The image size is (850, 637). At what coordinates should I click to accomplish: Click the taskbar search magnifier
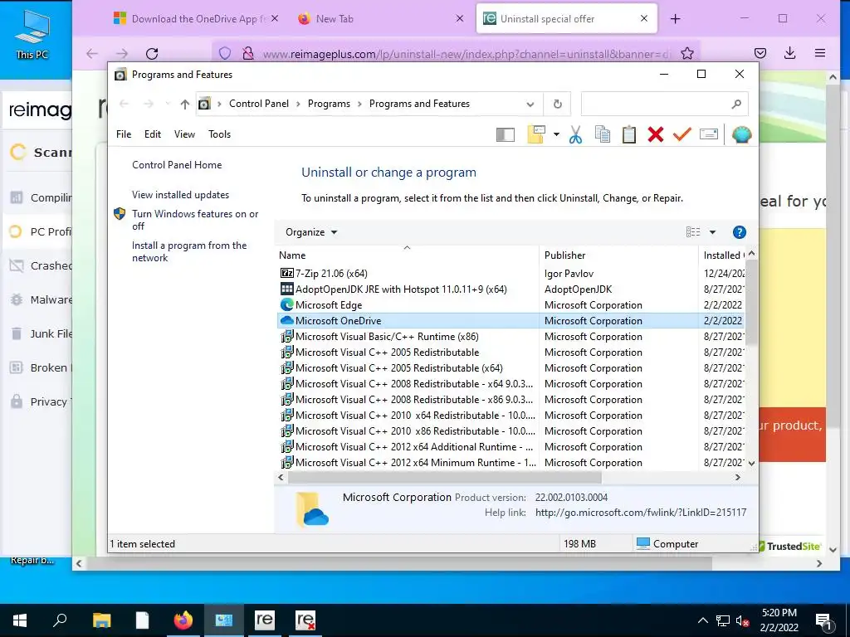pos(60,620)
